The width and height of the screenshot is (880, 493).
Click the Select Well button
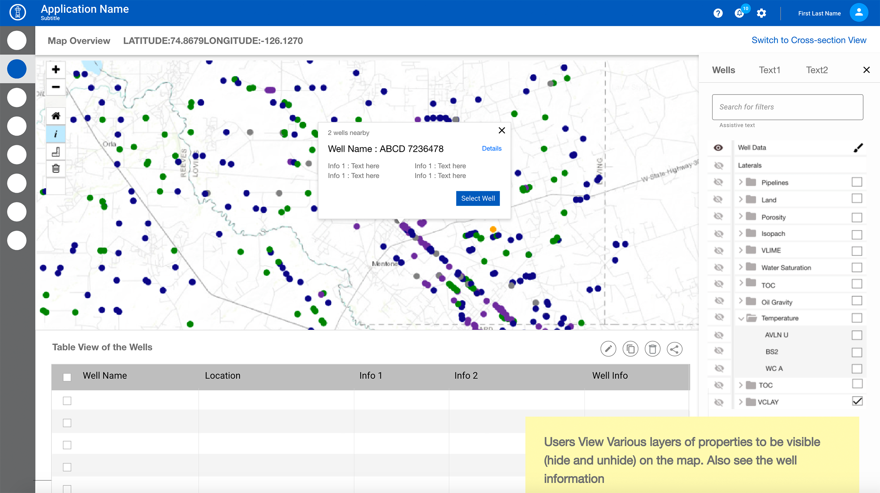(x=478, y=198)
